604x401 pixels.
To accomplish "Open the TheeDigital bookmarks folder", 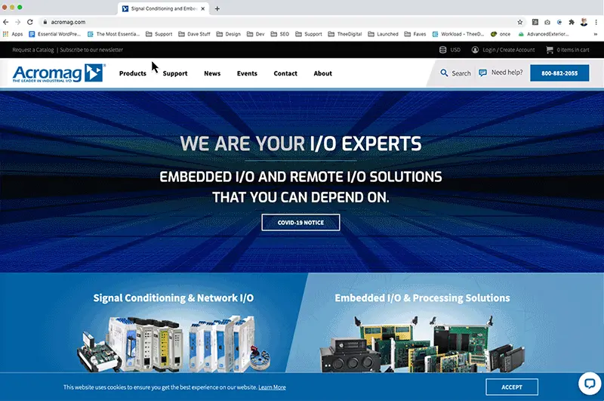I will [x=345, y=34].
